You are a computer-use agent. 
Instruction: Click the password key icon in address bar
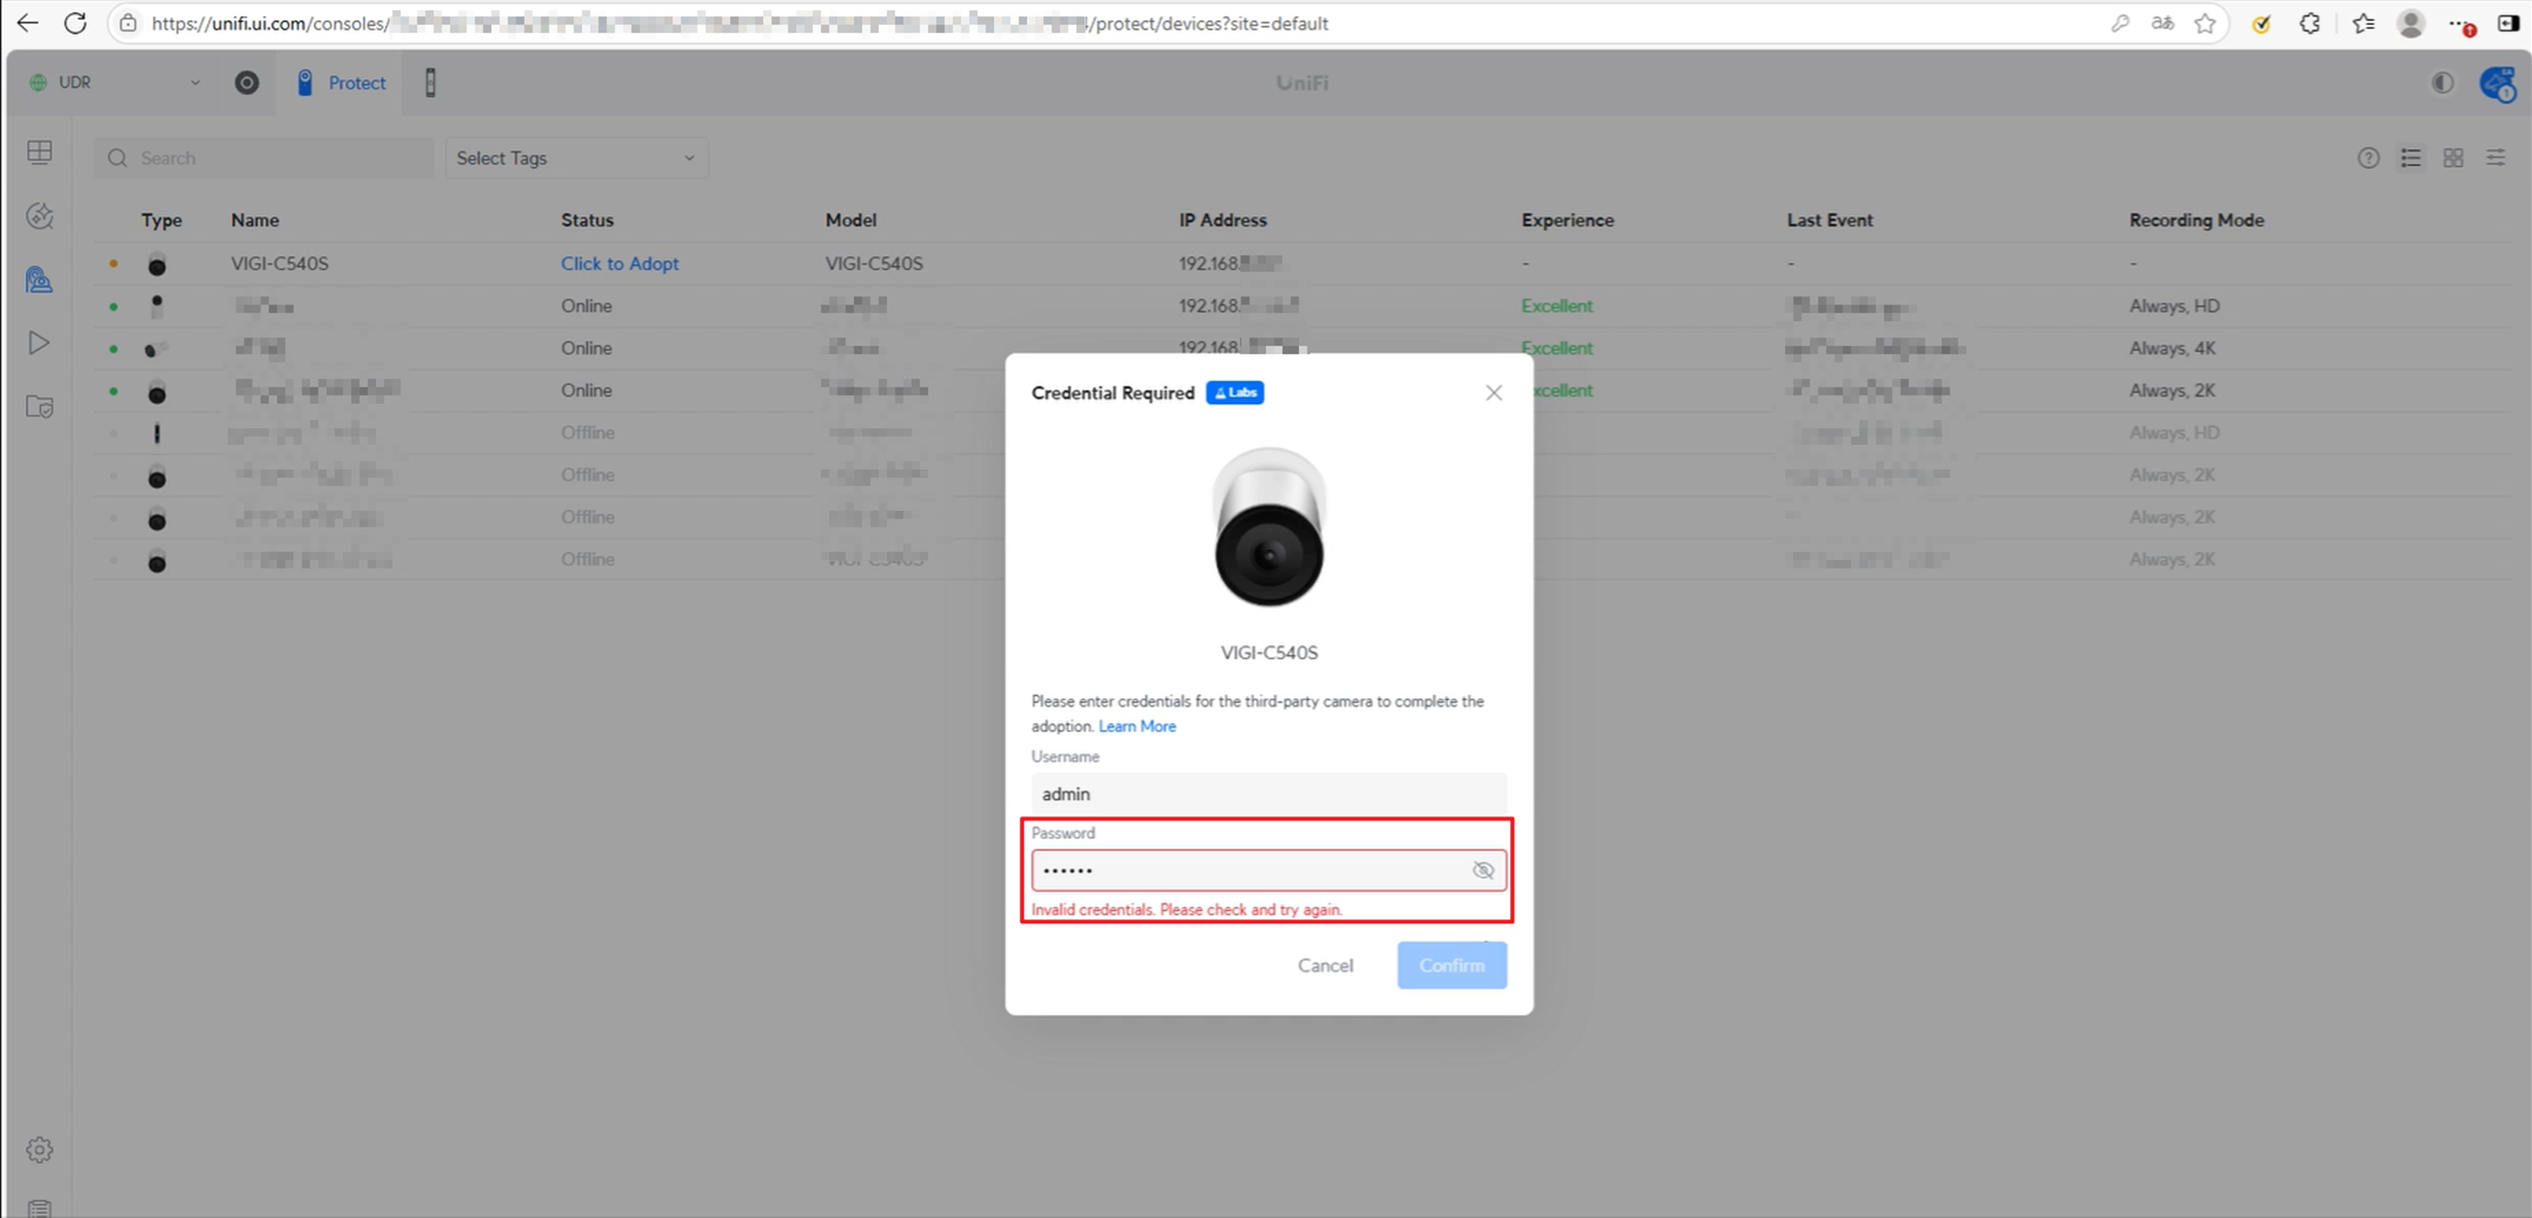(2120, 22)
